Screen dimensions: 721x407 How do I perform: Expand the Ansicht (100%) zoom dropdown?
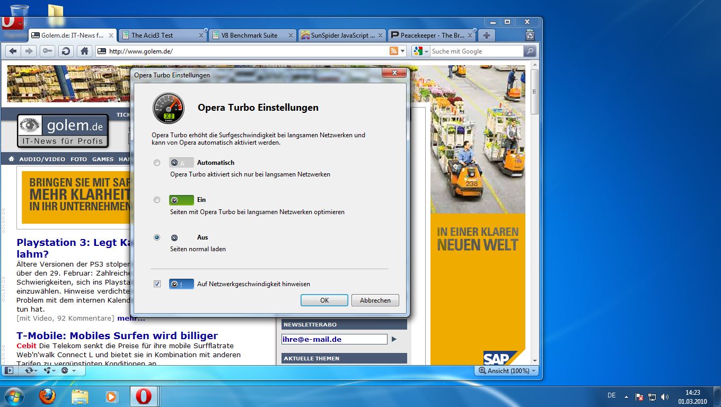[507, 371]
